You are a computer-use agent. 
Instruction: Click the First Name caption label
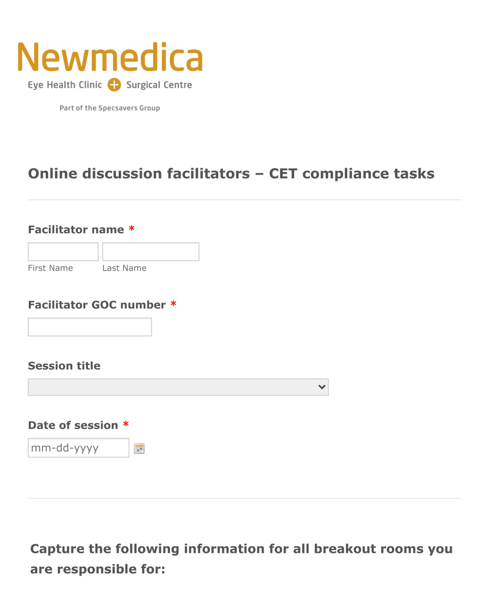point(50,268)
